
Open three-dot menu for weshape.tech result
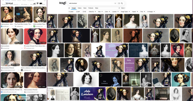point(45,48)
